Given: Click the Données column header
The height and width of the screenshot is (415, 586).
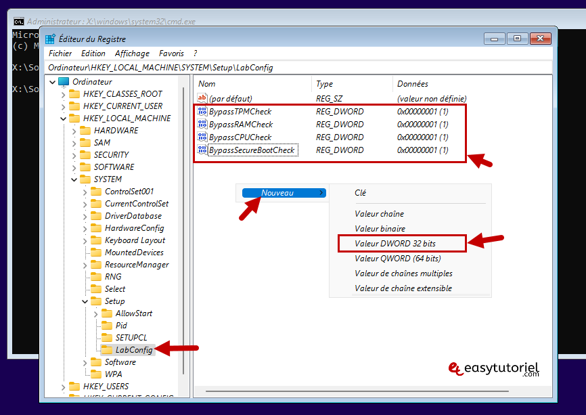Looking at the screenshot, I should [413, 84].
